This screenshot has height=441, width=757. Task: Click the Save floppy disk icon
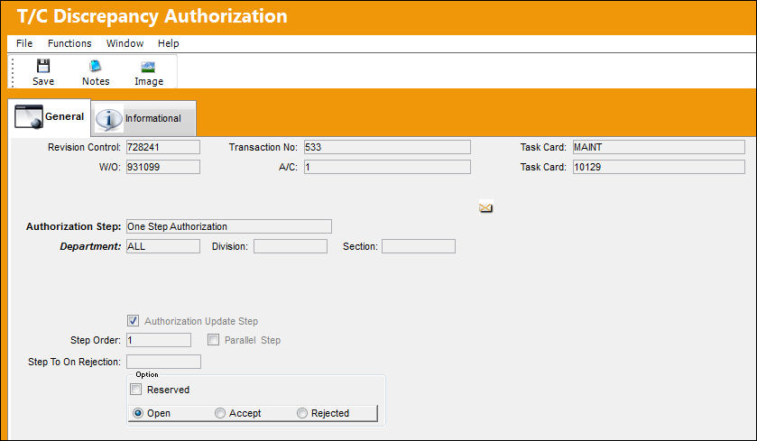pos(43,66)
